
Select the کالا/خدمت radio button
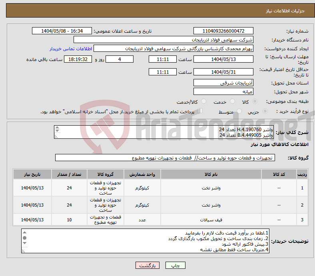pos(204,101)
